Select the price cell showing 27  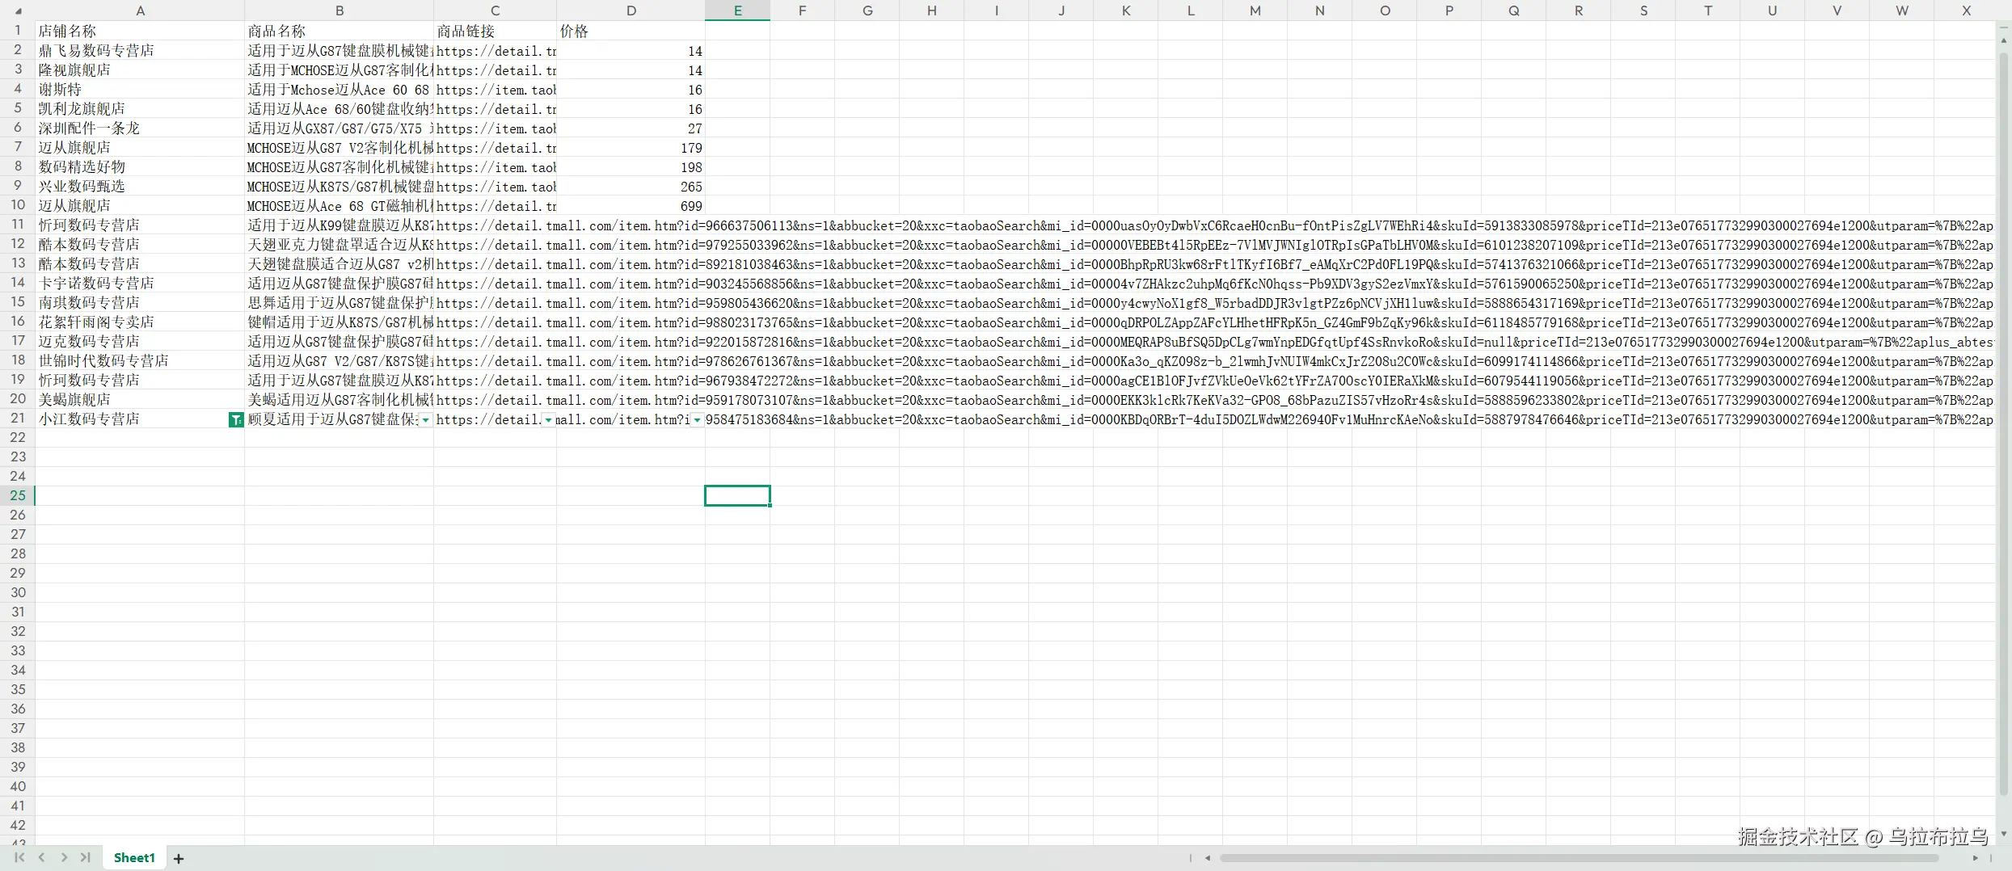[631, 128]
